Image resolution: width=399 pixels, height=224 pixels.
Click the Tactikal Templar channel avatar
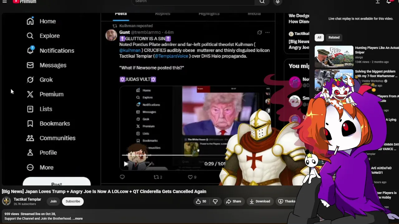(x=6, y=201)
